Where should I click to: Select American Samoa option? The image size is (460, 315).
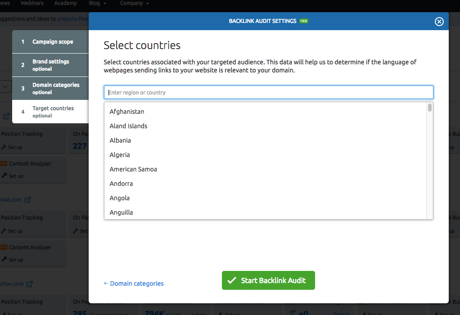pos(133,169)
